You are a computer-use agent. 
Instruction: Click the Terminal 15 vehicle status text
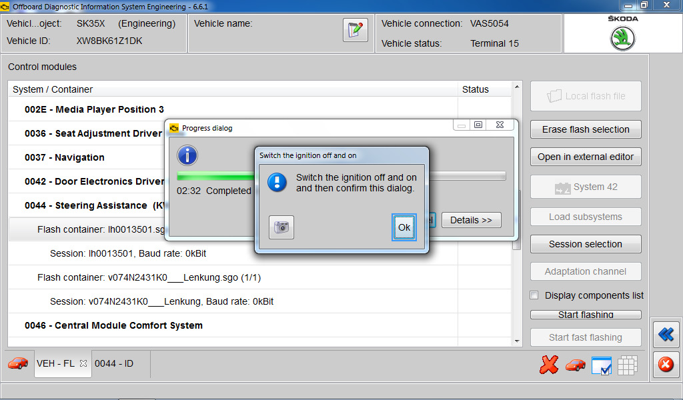click(x=494, y=43)
